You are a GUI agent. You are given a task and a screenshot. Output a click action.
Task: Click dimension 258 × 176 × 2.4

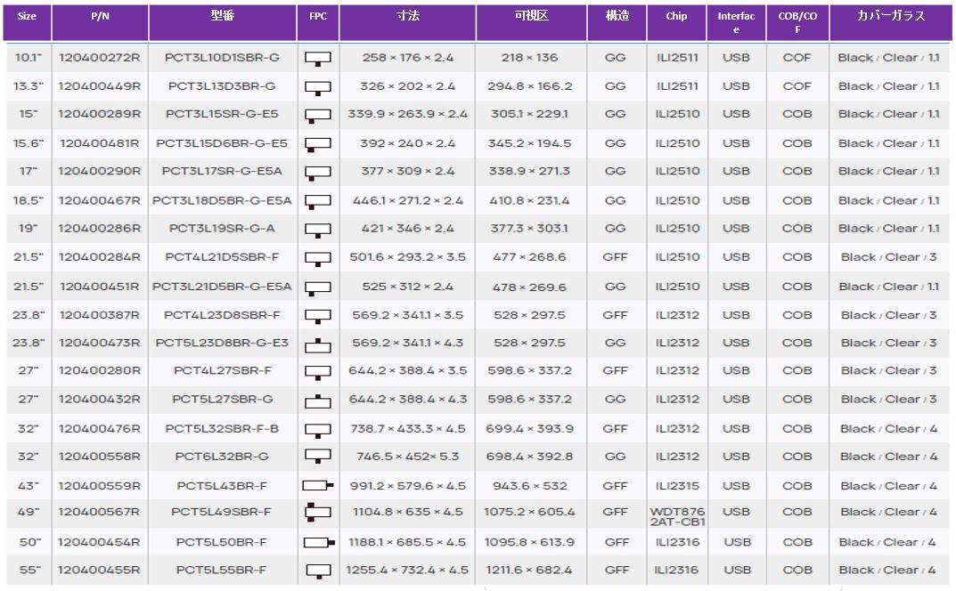click(407, 58)
